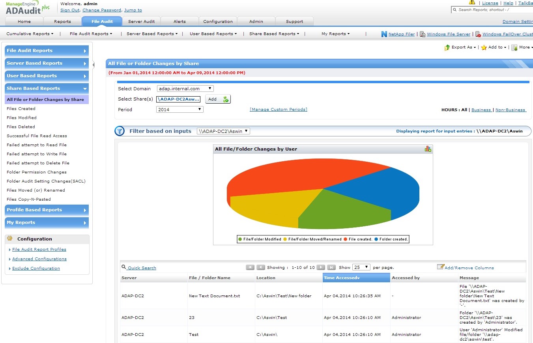Show Business hours only
Viewport: 533px width, 343px height.
click(x=481, y=110)
